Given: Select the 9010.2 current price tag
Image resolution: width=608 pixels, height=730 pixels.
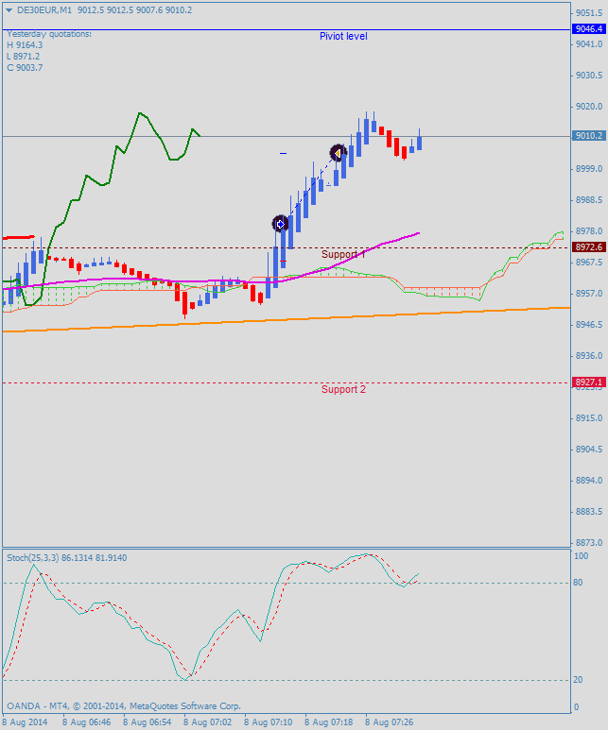Looking at the screenshot, I should (588, 136).
